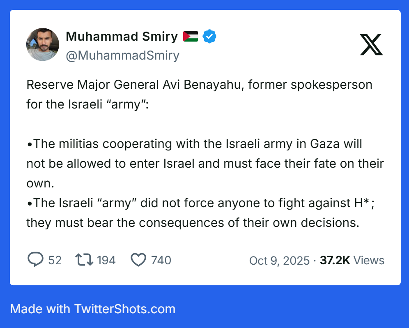Click the final line about consequences

[x=193, y=222]
